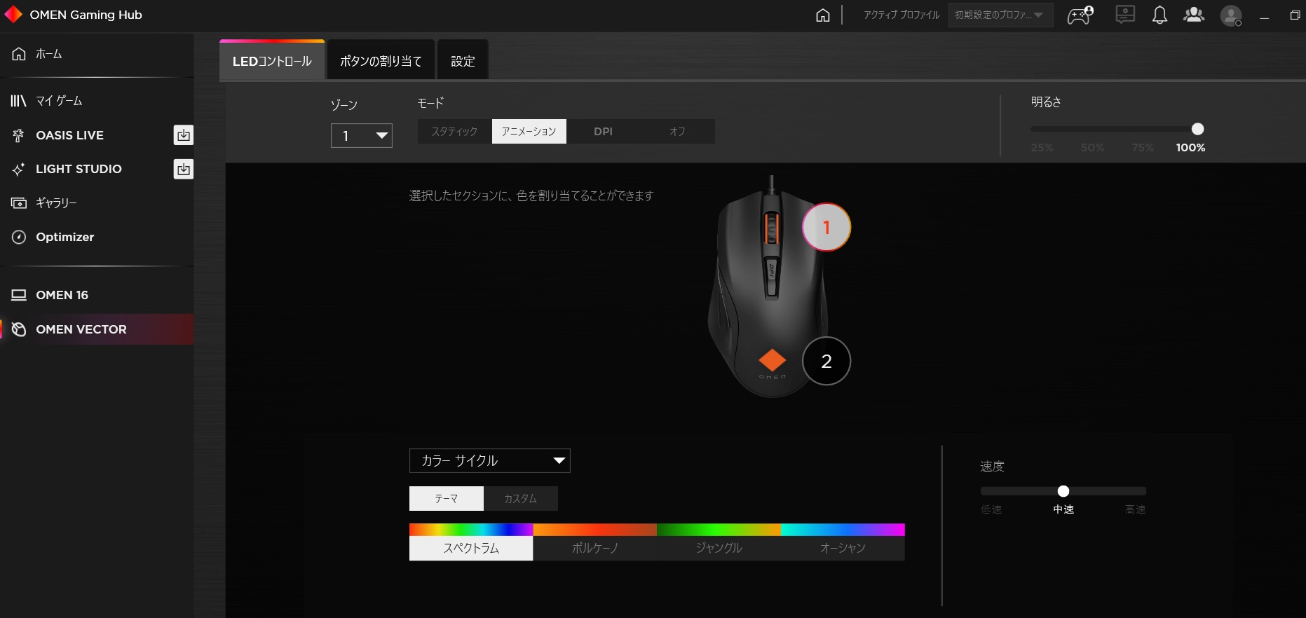Open the ボタンの割り当て tab

coord(381,61)
